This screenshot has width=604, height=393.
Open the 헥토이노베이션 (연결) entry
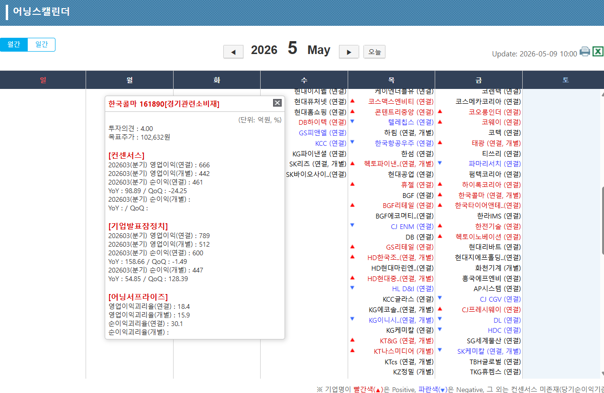pyautogui.click(x=488, y=237)
